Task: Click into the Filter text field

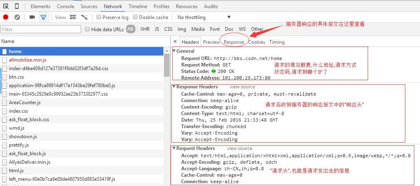Action: click(41, 29)
